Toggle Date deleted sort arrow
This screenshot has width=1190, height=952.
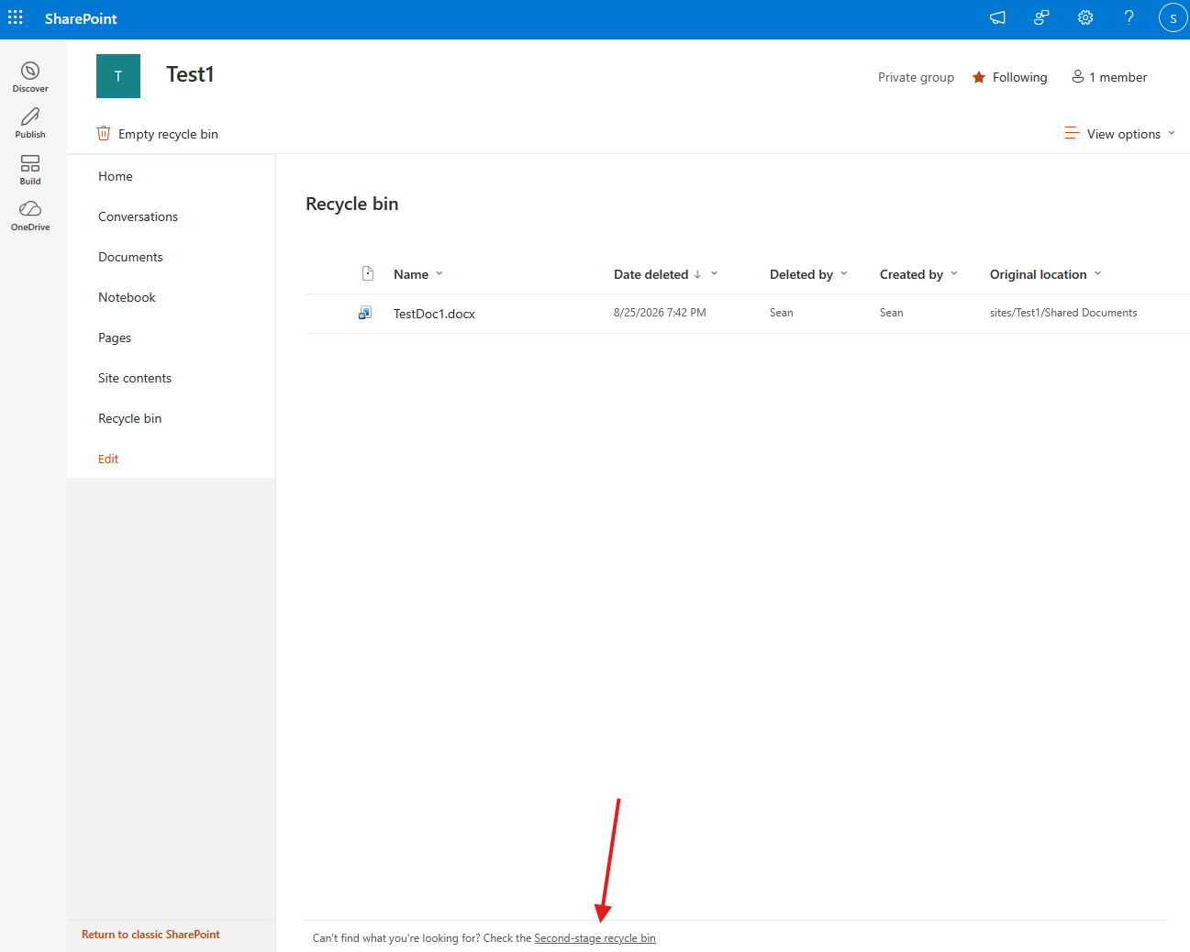pos(697,274)
